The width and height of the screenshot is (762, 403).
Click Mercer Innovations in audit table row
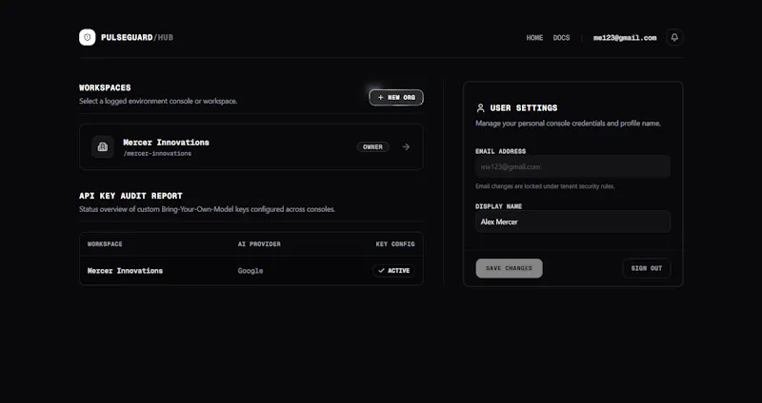tap(125, 271)
